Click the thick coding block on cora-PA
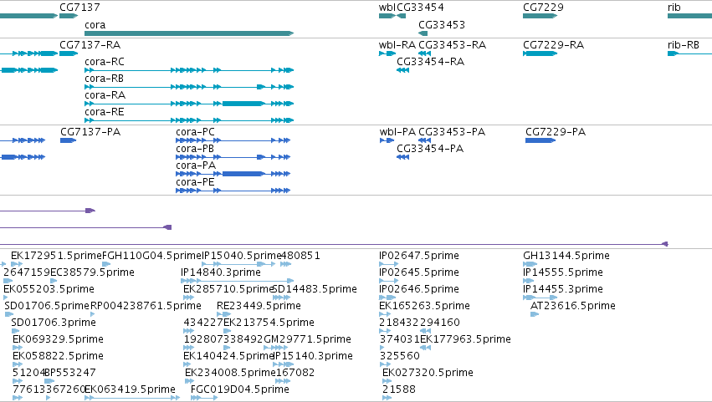This screenshot has height=402, width=712. pos(243,174)
